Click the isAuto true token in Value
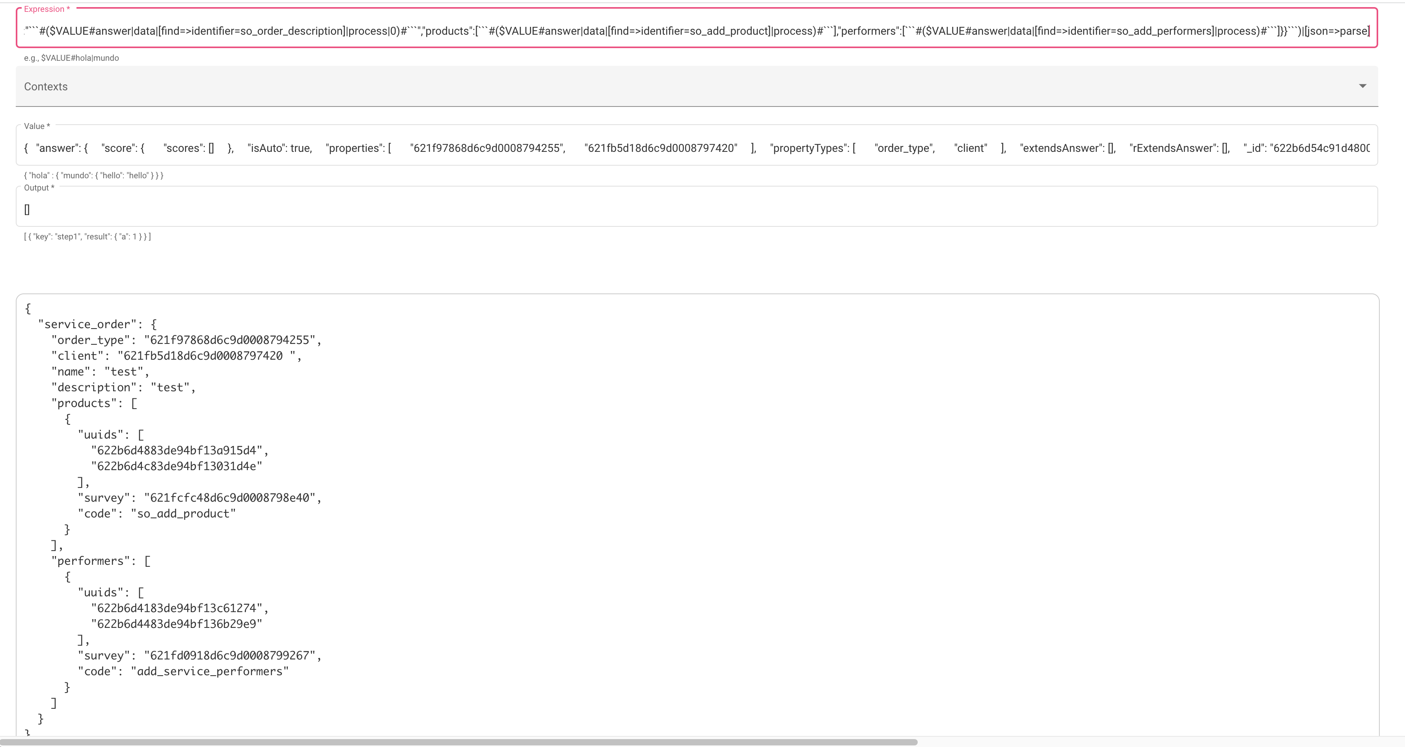 279,148
